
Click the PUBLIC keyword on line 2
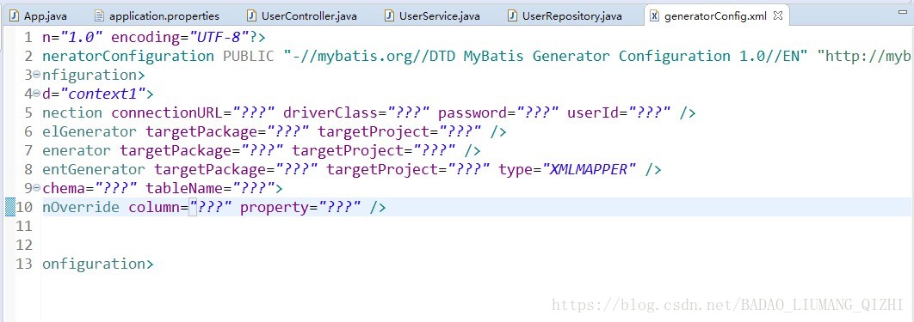point(249,57)
